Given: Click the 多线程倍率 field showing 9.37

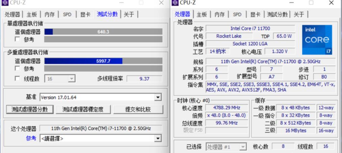Looking at the screenshot, I should click(x=144, y=79).
